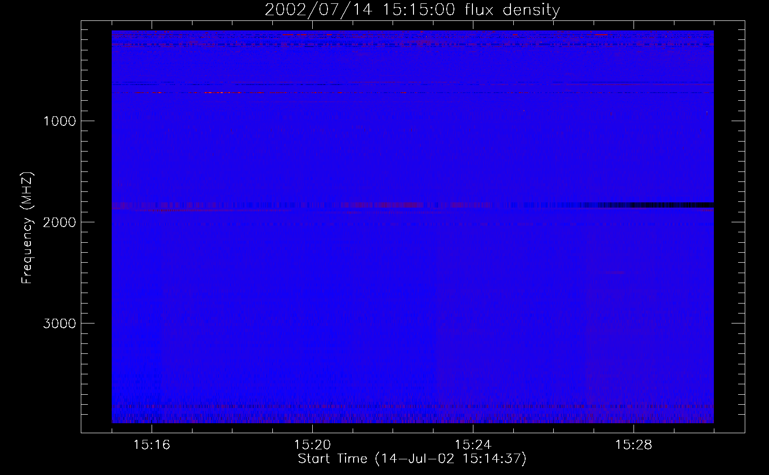Click the 15:16 time tick label
769x475 pixels.
click(152, 445)
